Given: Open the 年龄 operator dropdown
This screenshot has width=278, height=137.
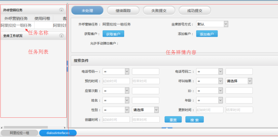Looking at the screenshot, I should click(x=209, y=100).
